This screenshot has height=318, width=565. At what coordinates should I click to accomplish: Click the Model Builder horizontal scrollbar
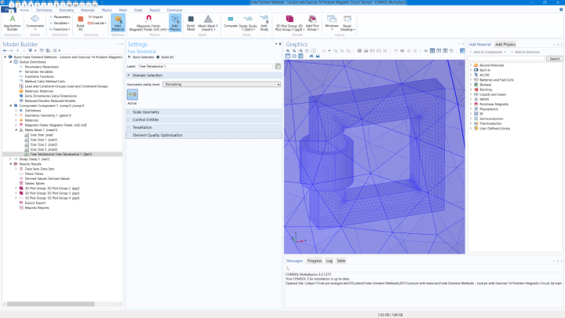pyautogui.click(x=50, y=304)
